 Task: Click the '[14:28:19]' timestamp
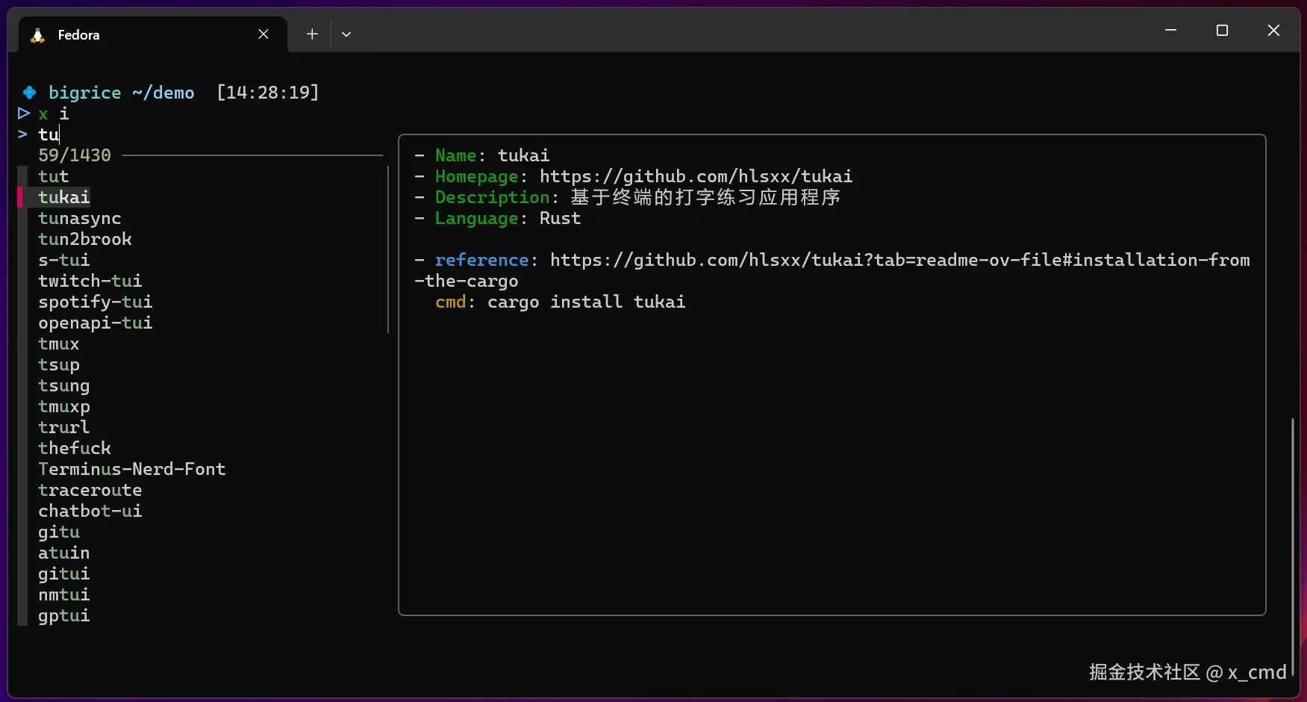coord(268,93)
